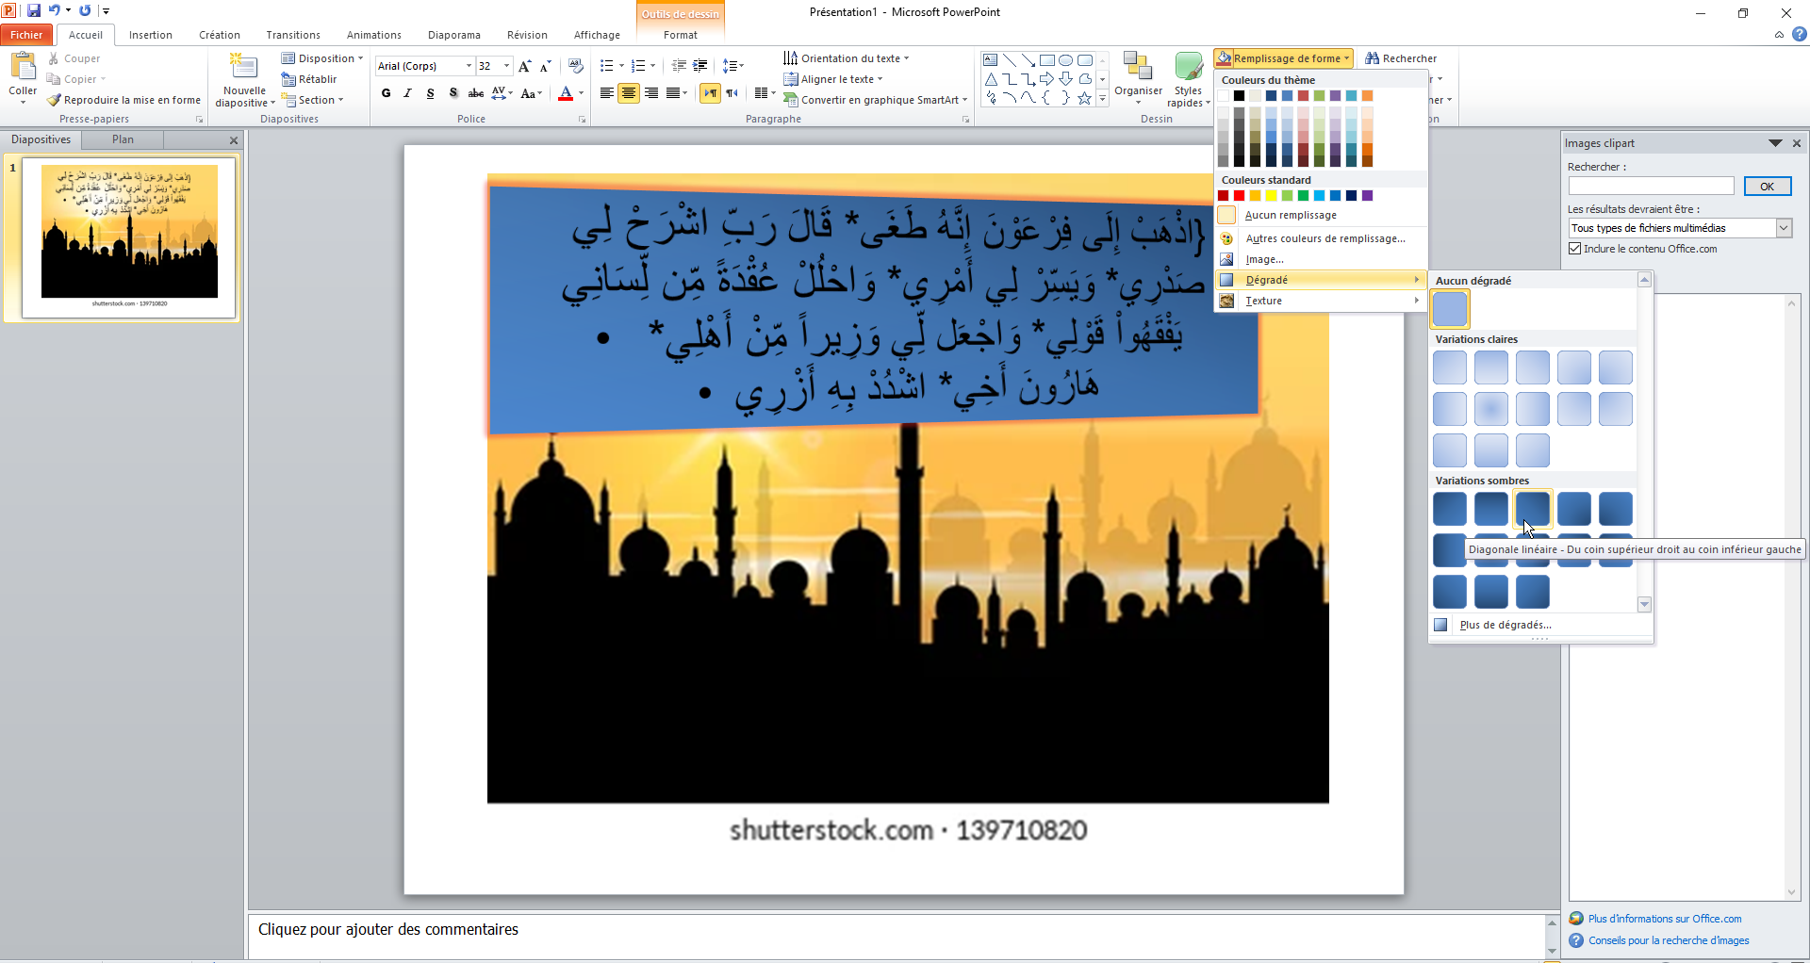Undo last action in quick access toolbar
Viewport: 1810px width, 963px height.
point(55,10)
